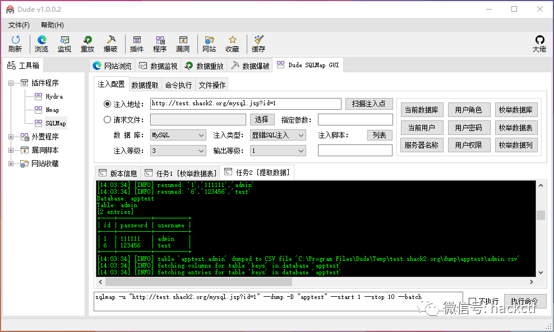Click the 漏洞脚本 tree node icon
554x332 pixels.
pyautogui.click(x=24, y=150)
